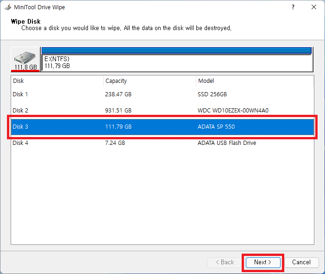Click the 111.79 GB cell in Disk 3 row

point(119,127)
